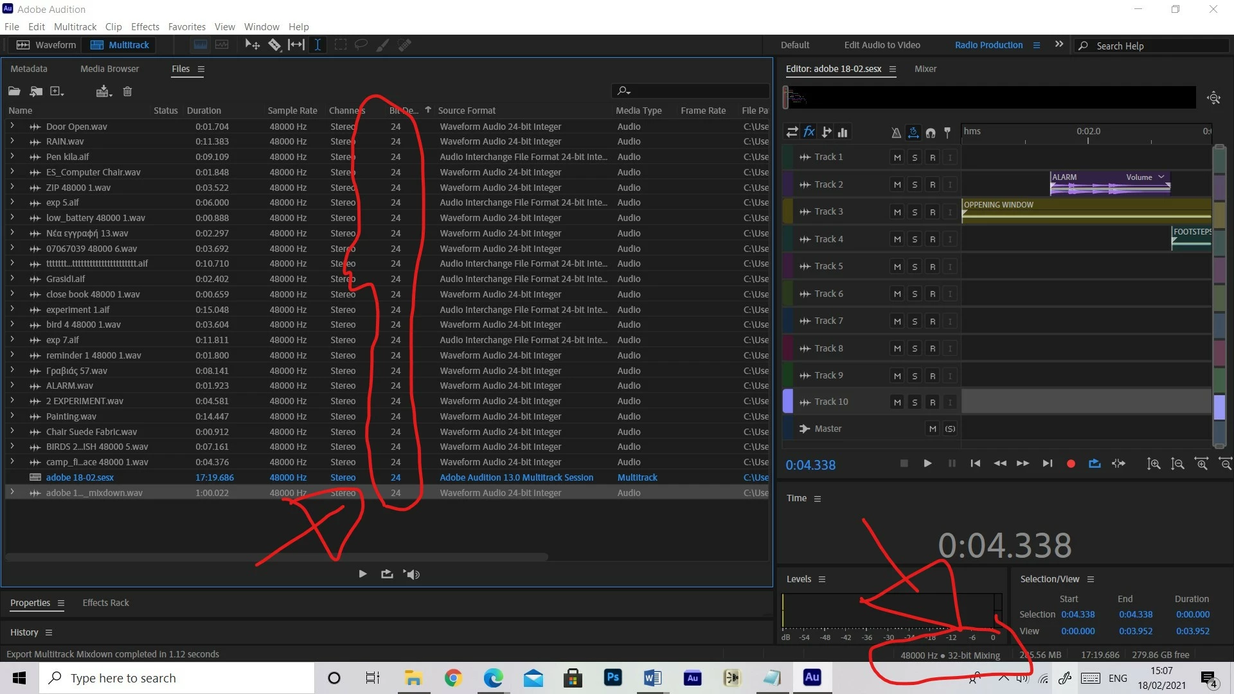Screen dimensions: 1234x694
Task: Solo Track 3
Action: click(x=915, y=212)
